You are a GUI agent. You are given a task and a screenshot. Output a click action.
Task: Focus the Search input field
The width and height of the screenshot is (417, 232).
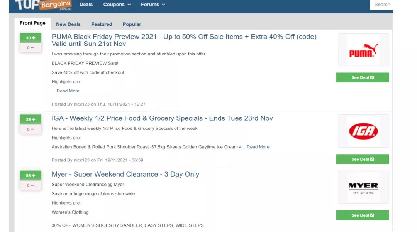click(x=381, y=5)
